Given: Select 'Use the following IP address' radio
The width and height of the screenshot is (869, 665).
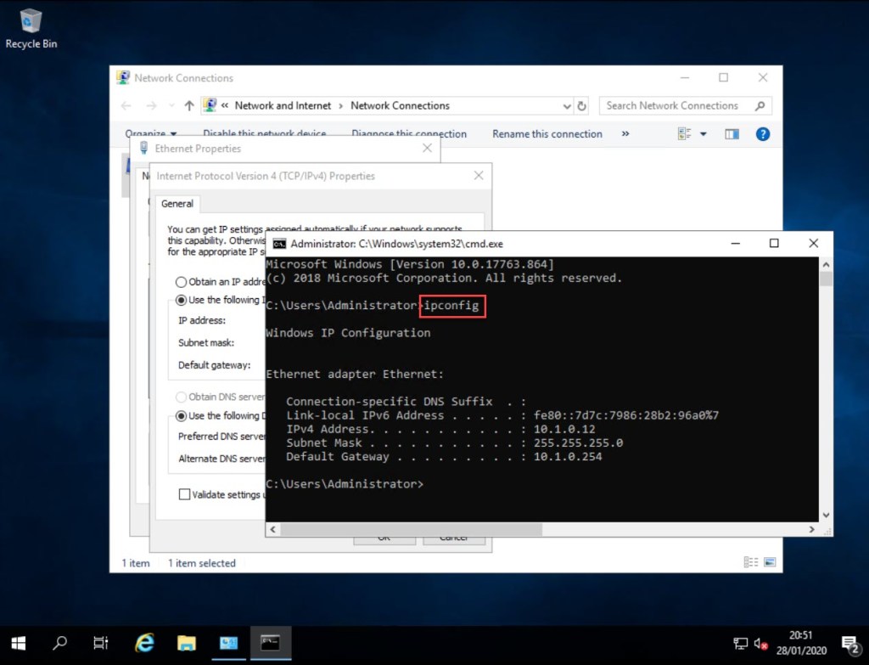Looking at the screenshot, I should pyautogui.click(x=181, y=300).
